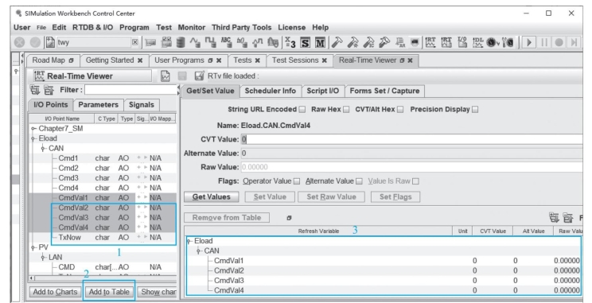
Task: Click the hammer icon labeled IC
Action: [369, 43]
